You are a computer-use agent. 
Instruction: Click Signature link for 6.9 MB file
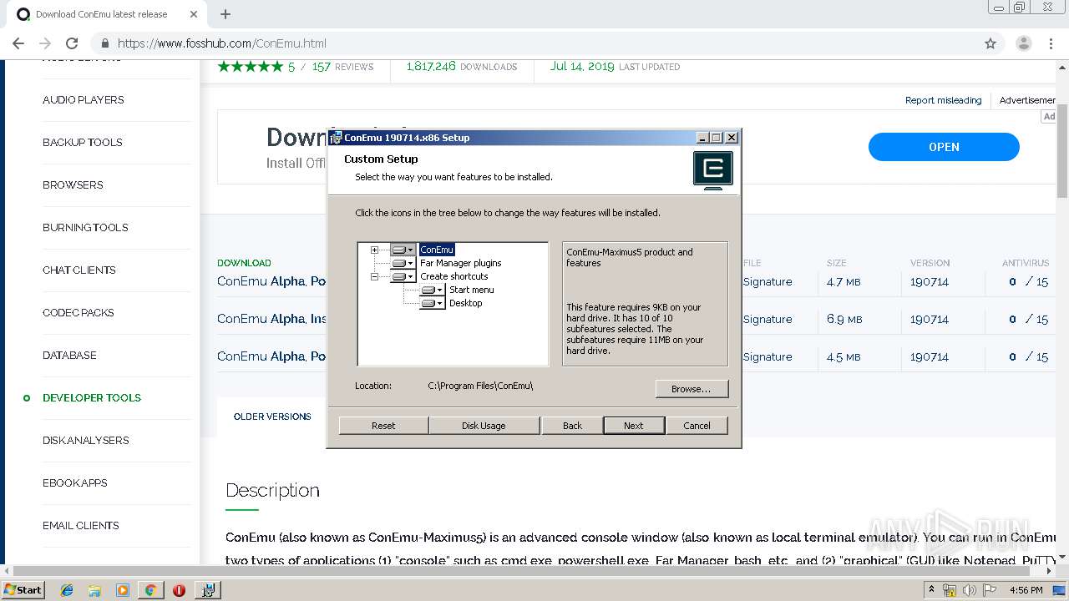pyautogui.click(x=768, y=320)
